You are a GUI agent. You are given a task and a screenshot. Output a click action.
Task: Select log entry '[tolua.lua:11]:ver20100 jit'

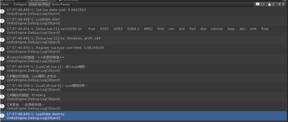144,30
